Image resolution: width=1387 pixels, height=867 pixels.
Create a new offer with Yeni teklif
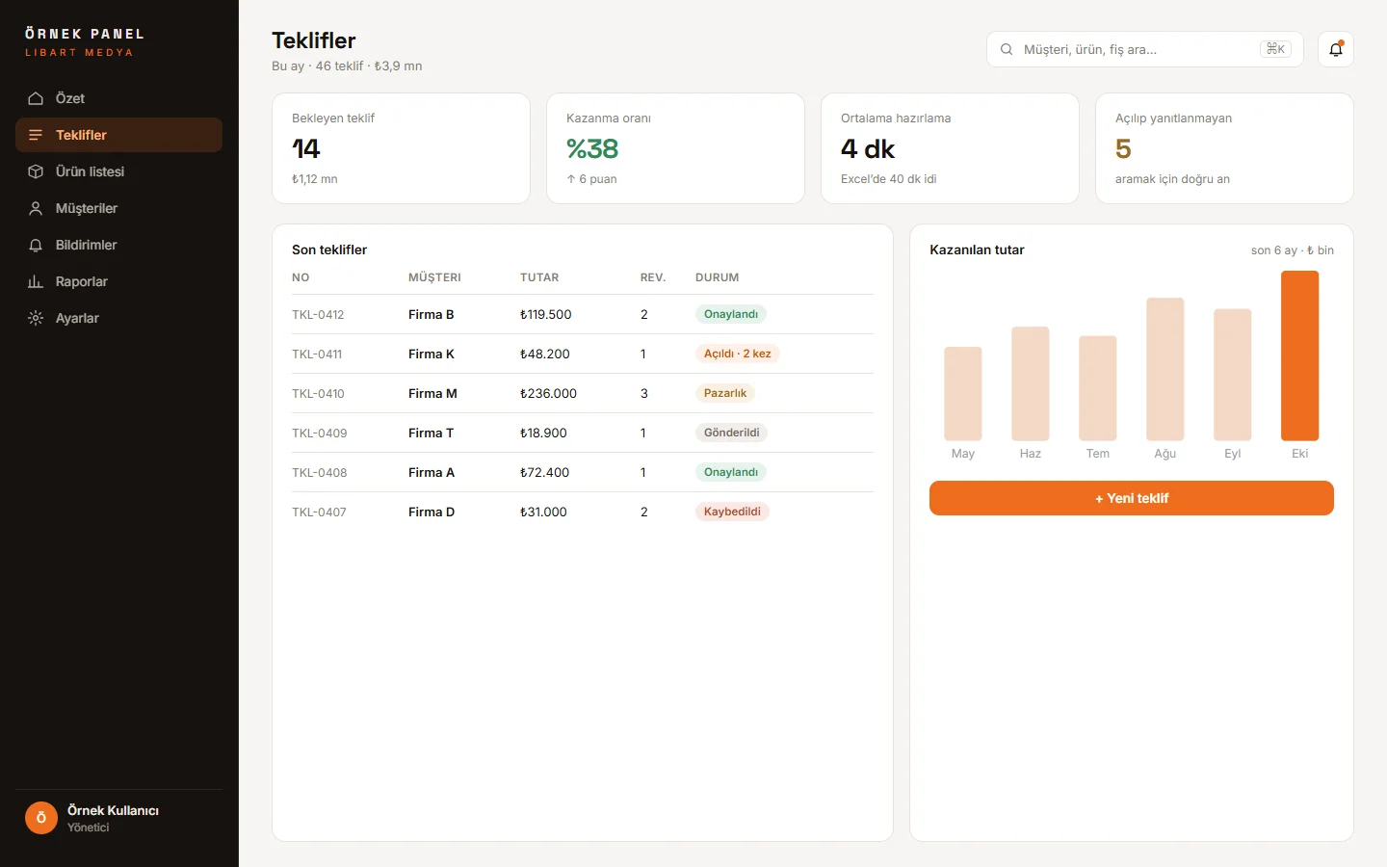pos(1132,498)
